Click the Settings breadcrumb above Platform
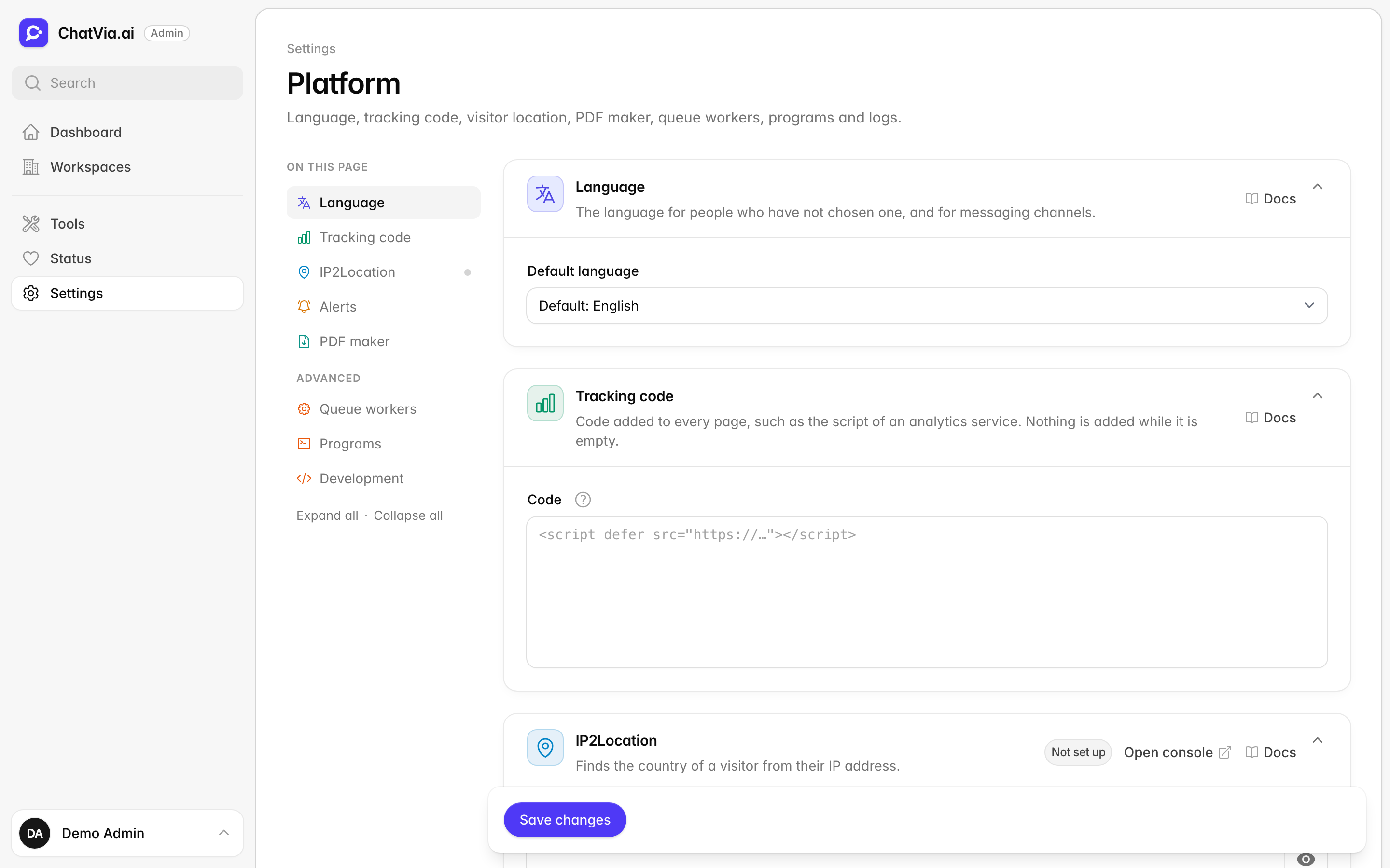The width and height of the screenshot is (1390, 868). click(x=311, y=49)
